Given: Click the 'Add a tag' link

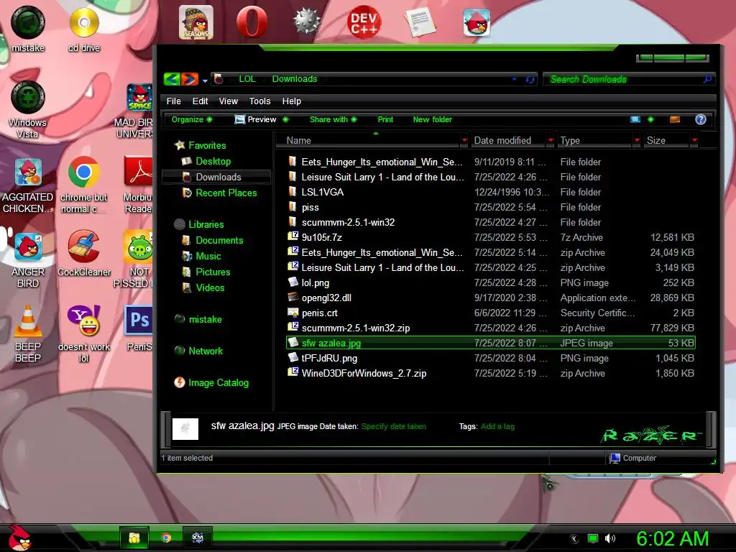Looking at the screenshot, I should tap(497, 426).
